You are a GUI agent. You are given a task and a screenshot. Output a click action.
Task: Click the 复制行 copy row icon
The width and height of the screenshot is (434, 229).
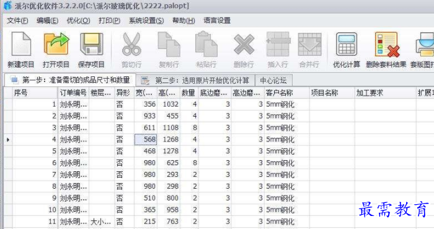pyautogui.click(x=169, y=44)
